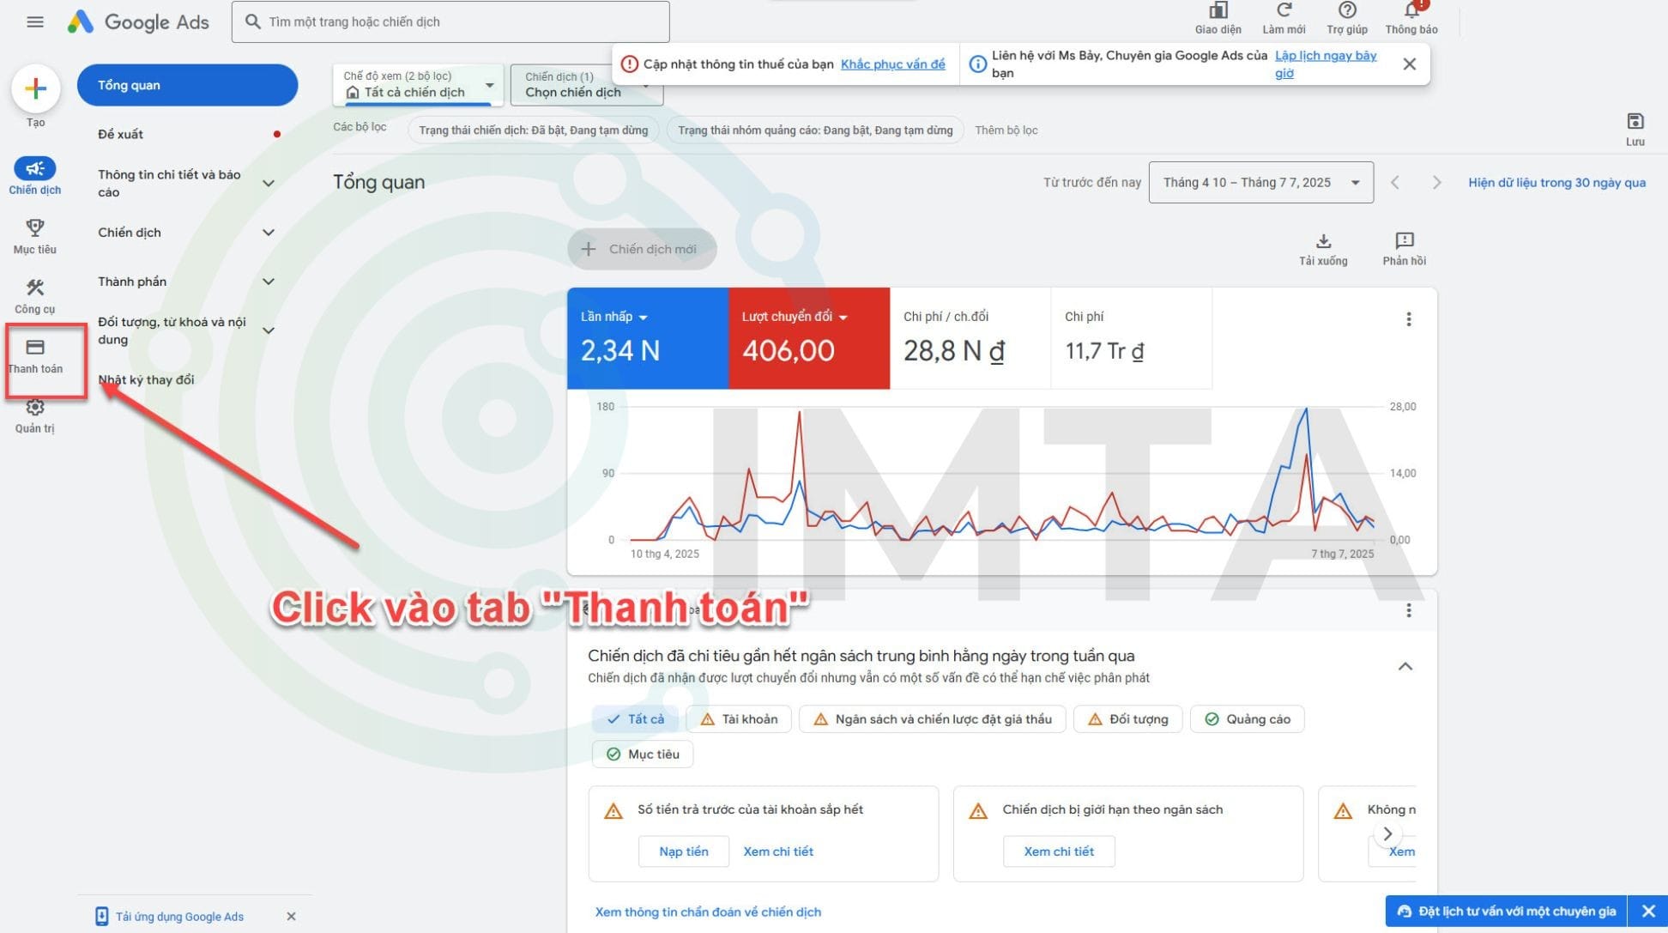
Task: Toggle the Mục tiêu filter chip
Action: [642, 754]
